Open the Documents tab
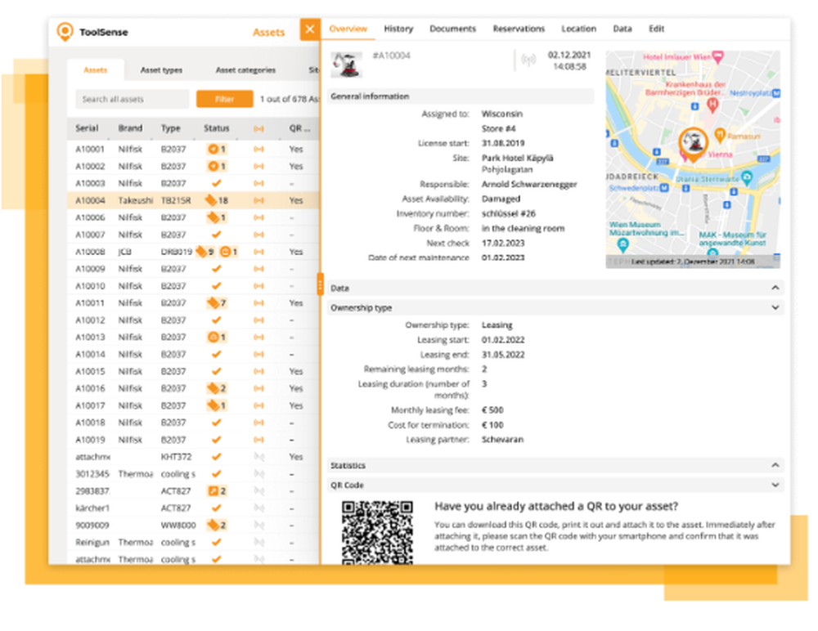 click(x=452, y=29)
